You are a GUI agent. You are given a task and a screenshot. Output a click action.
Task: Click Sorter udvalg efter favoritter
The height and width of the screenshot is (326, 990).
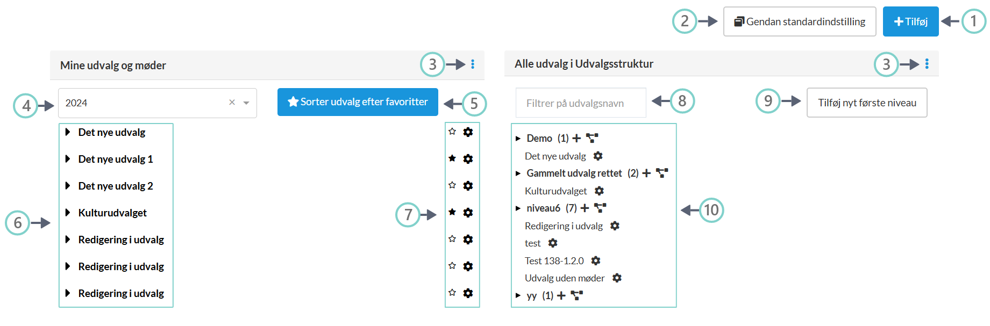(358, 102)
